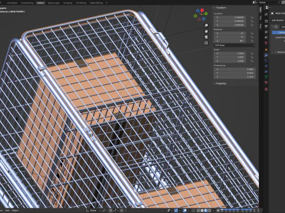The image size is (285, 213).
Task: Collapse the subdivision modifier panel arrow
Action: [273, 27]
